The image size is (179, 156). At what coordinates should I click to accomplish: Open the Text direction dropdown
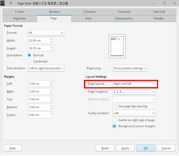(46, 68)
